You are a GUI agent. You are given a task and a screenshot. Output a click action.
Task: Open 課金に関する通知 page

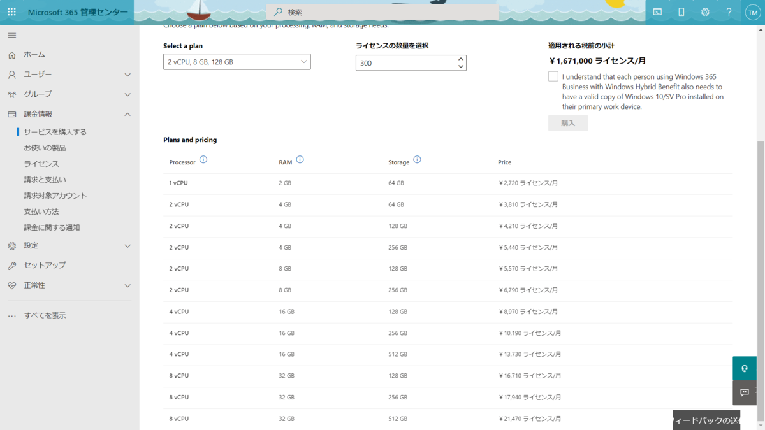coord(52,227)
